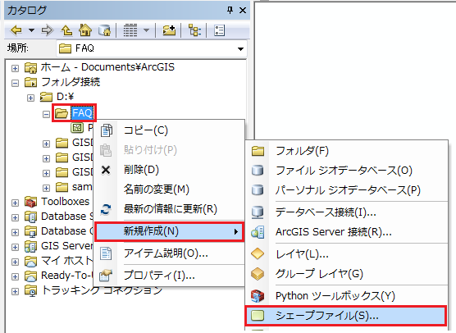Collapse the FAQ folder node
The image size is (456, 333).
46,114
